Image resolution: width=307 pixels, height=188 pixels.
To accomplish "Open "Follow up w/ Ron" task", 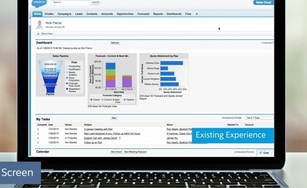I will pos(93,142).
